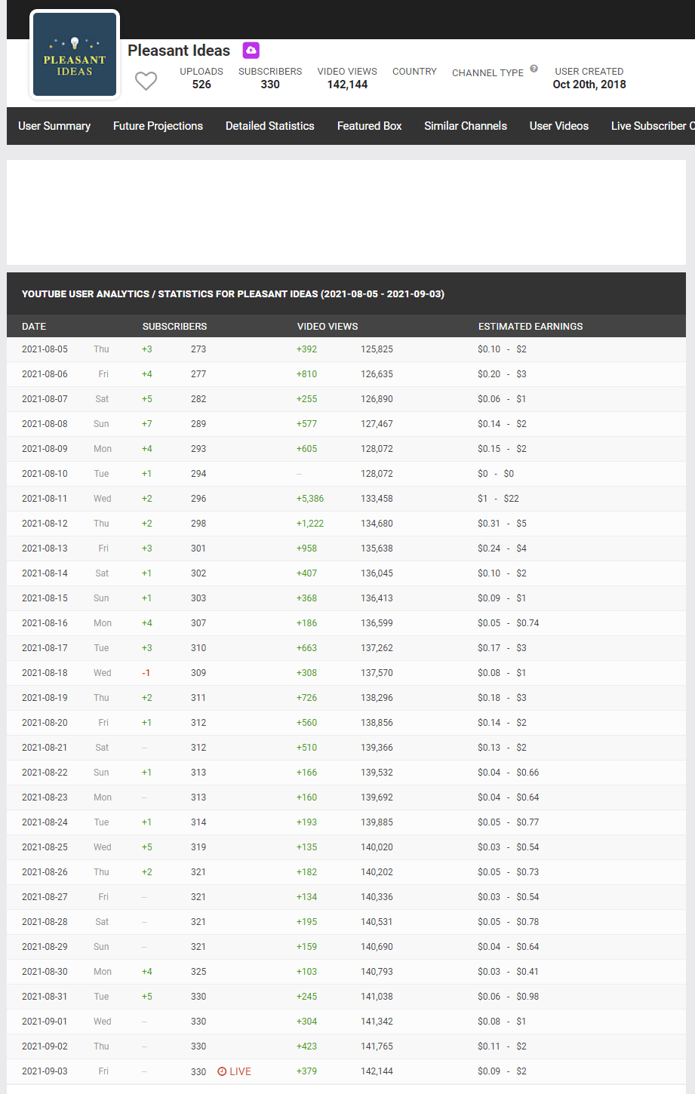Image resolution: width=695 pixels, height=1094 pixels.
Task: Click the ESTIMATED EARNINGS column header
Action: 530,327
